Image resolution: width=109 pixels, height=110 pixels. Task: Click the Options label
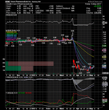point(60,6)
